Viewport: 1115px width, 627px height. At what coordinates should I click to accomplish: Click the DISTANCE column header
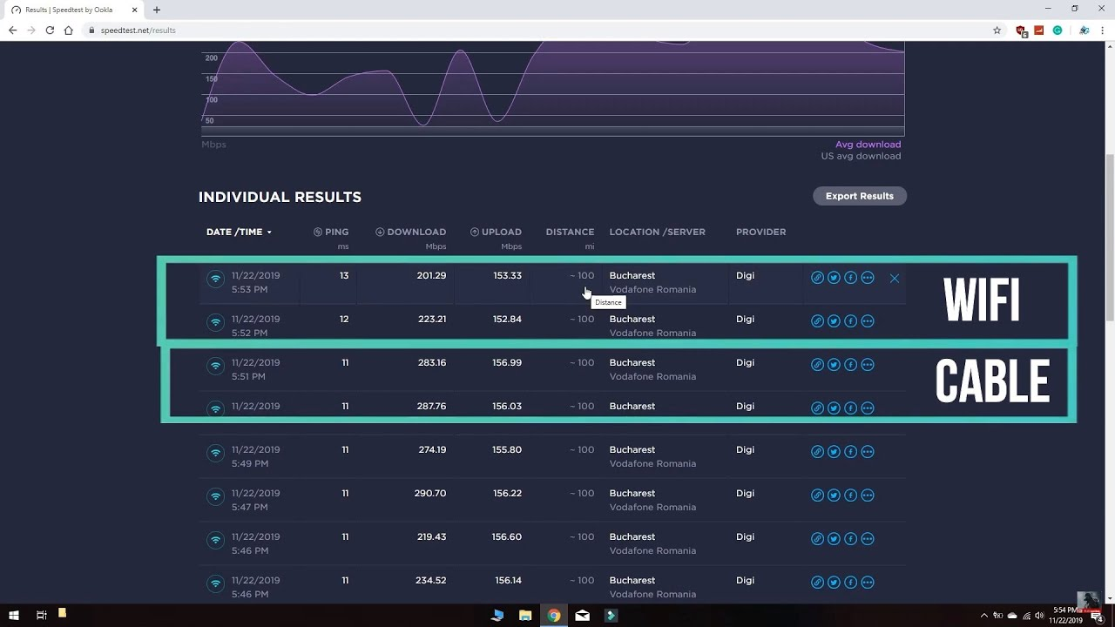click(570, 232)
